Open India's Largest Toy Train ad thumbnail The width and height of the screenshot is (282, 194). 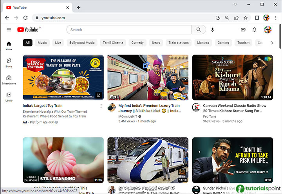point(63,77)
